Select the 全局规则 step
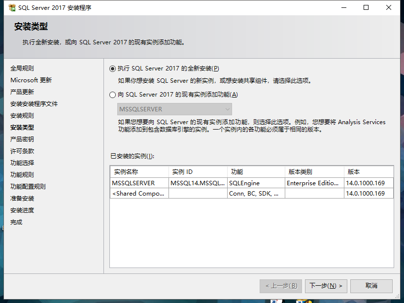404x303 pixels. 23,68
